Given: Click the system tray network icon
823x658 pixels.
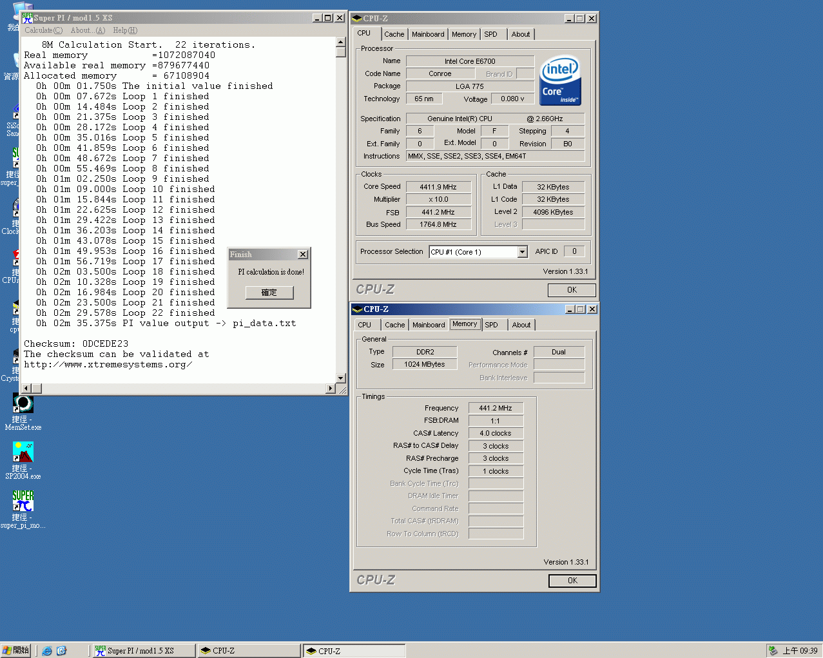Looking at the screenshot, I should point(773,651).
